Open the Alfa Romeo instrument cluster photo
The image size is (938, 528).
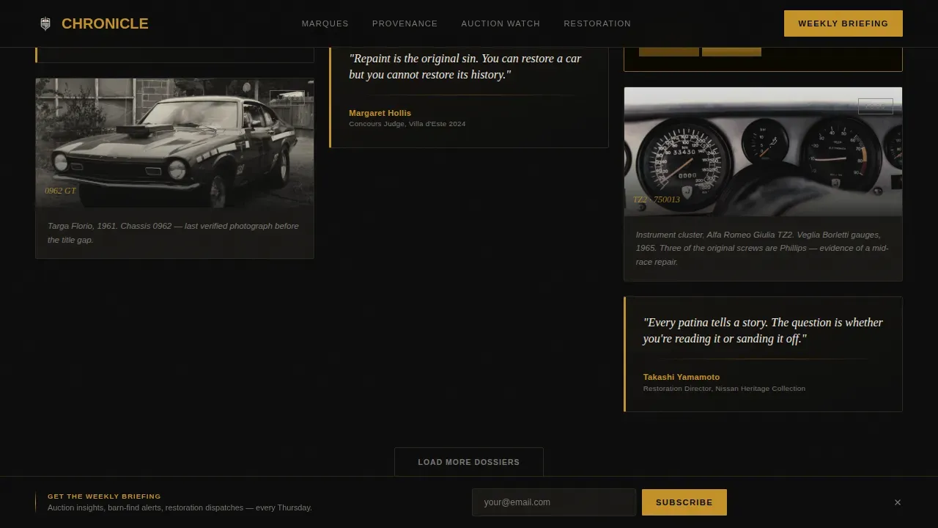click(763, 152)
